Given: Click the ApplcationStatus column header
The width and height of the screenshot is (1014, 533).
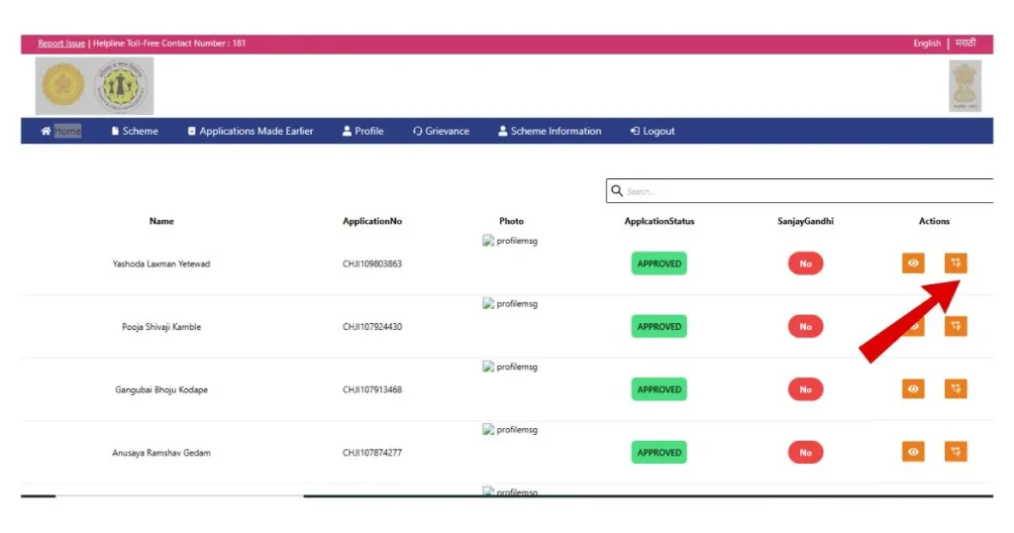Looking at the screenshot, I should (659, 221).
